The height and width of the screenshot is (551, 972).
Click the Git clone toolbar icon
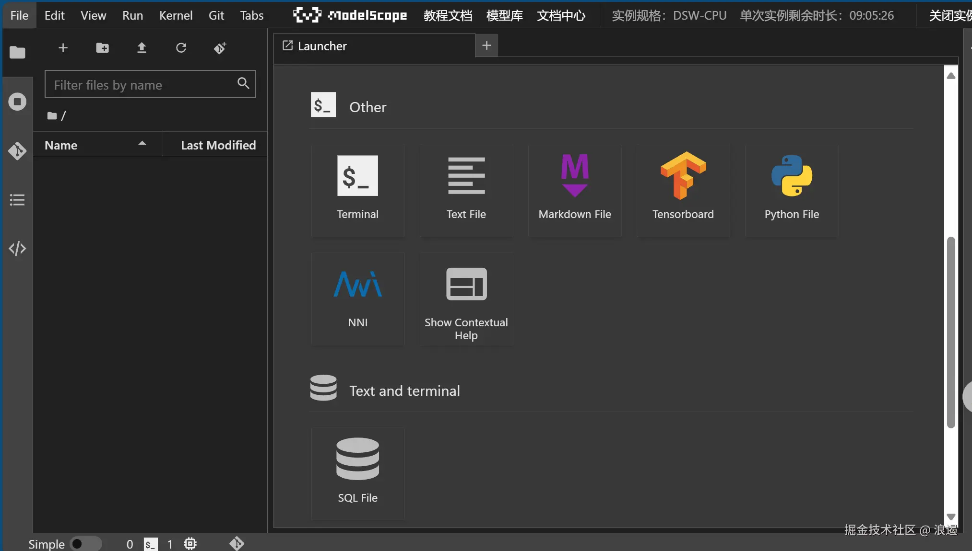click(x=220, y=48)
